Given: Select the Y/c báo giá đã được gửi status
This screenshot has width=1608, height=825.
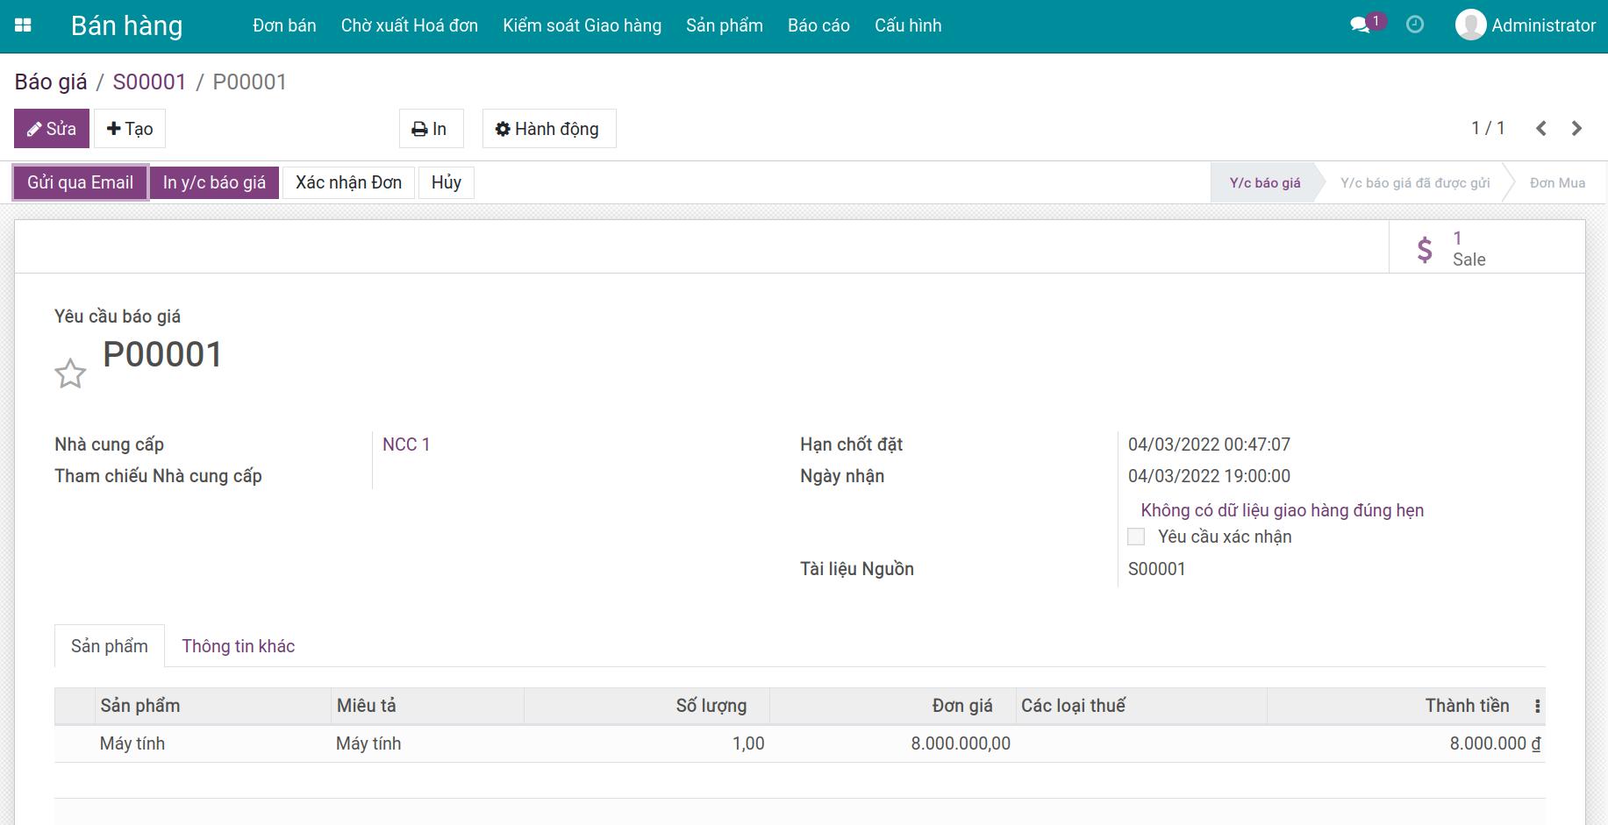Looking at the screenshot, I should coord(1414,183).
